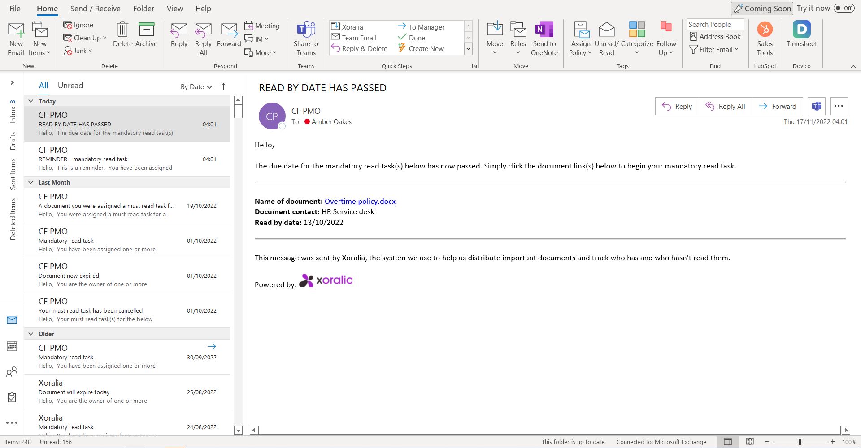Screen dimensions: 861x448
Task: Click ribbon Forward icon
Action: point(229,34)
